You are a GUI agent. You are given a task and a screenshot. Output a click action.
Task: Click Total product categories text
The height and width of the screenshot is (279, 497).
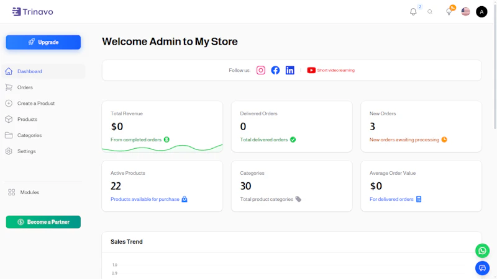tap(267, 199)
